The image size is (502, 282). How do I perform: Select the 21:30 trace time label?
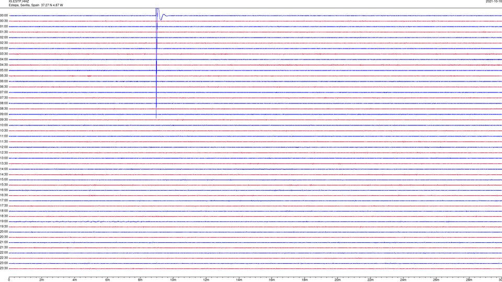4,248
